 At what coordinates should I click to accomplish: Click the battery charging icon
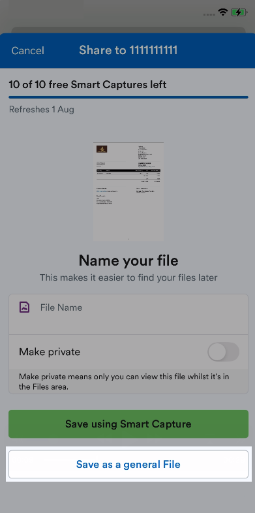pos(239,13)
